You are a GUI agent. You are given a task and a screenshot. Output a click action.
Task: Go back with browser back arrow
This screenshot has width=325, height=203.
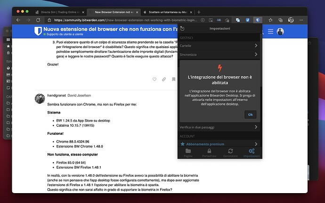18,20
